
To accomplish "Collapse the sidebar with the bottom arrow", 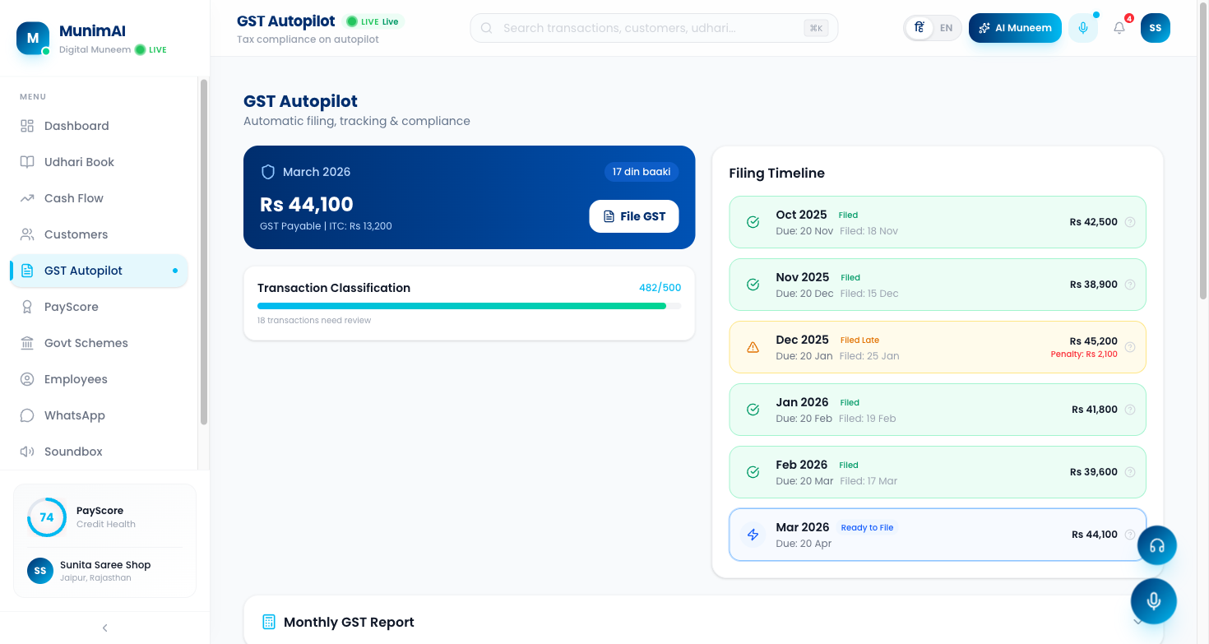I will [104, 628].
